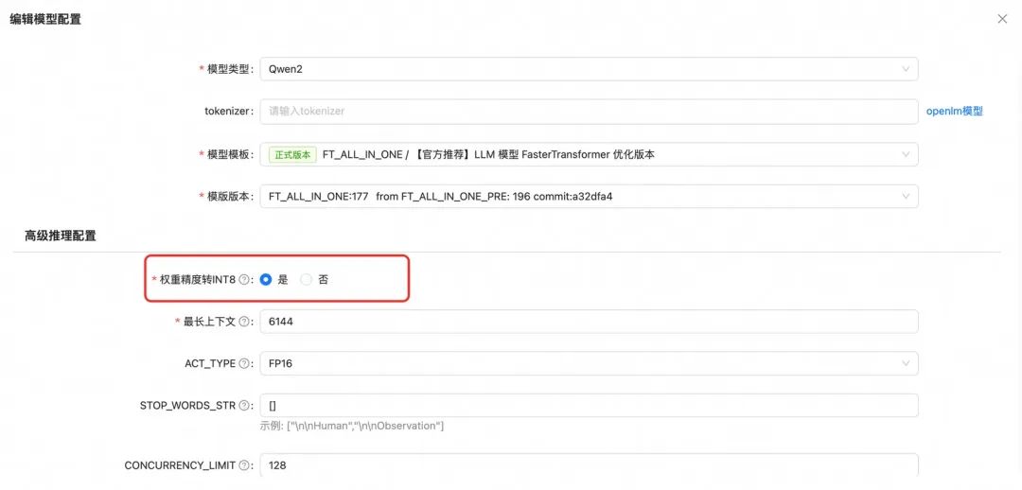Click help icon beside 最长上下文 label
Screen dimensions: 1022x490
click(244, 322)
